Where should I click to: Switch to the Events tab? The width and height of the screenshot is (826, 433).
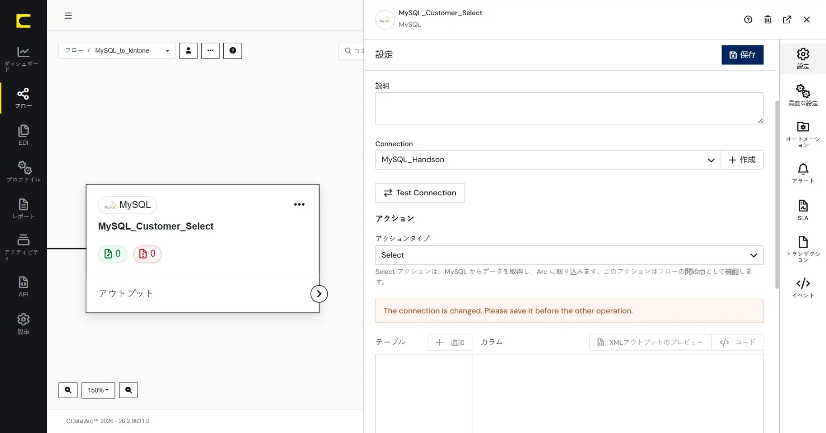803,288
